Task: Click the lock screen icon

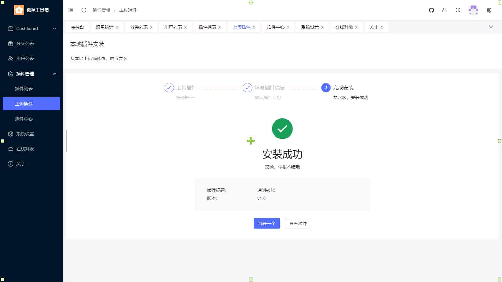Action: coord(445,10)
